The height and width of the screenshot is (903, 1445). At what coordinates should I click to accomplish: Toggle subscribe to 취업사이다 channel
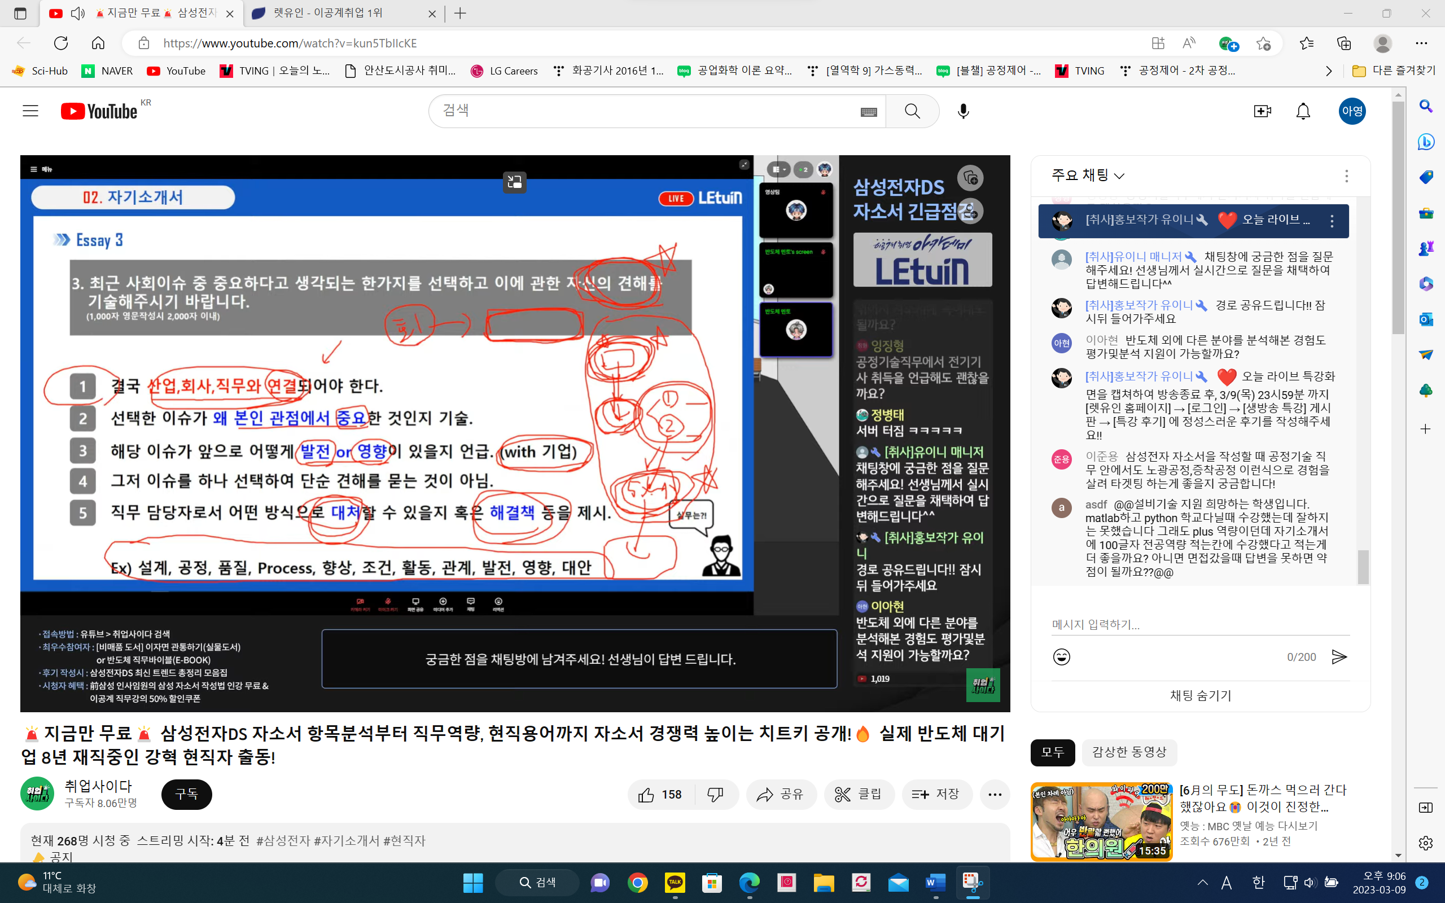click(186, 794)
